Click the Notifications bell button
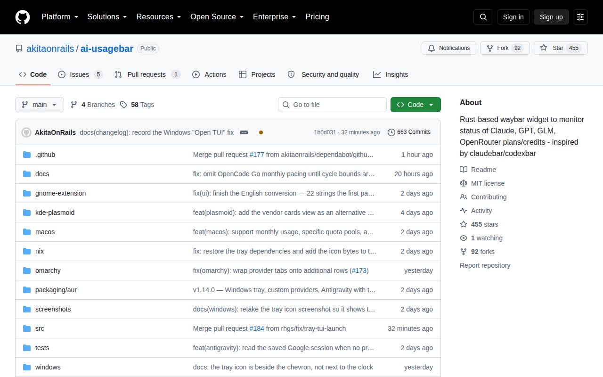 pyautogui.click(x=449, y=48)
